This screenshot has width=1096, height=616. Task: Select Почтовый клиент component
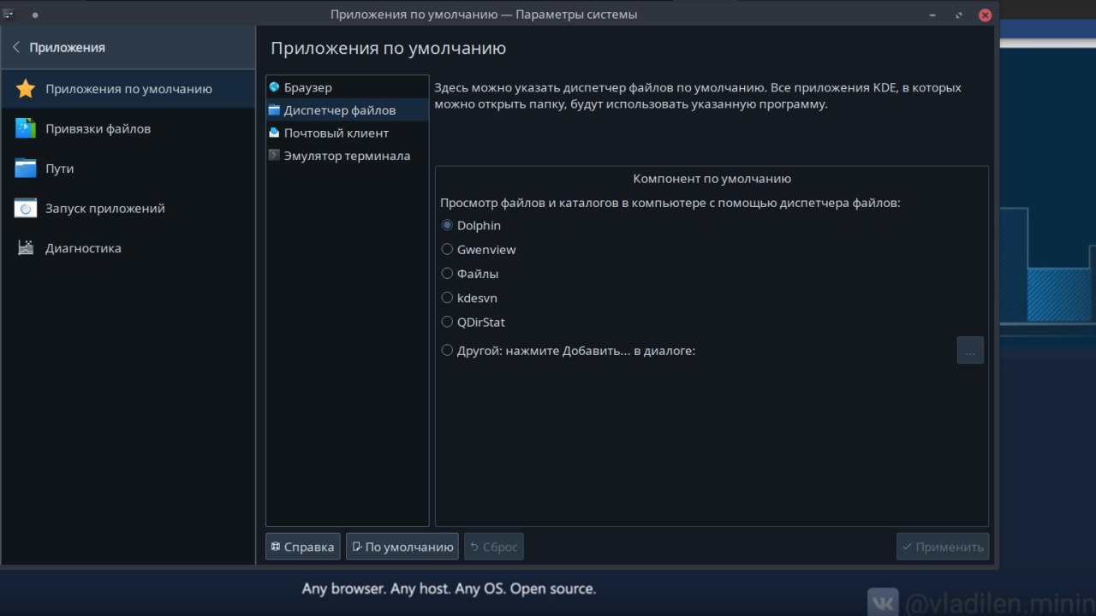[x=347, y=133]
